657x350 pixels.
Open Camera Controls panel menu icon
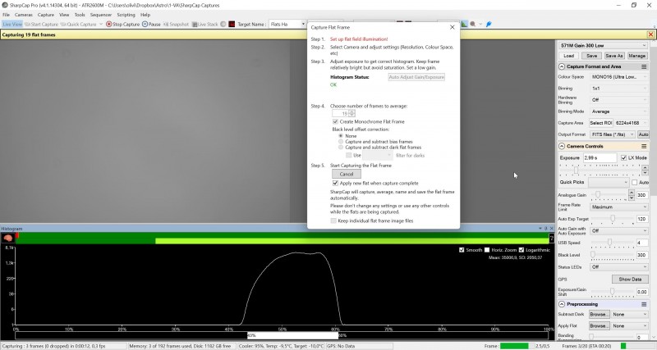pos(644,147)
